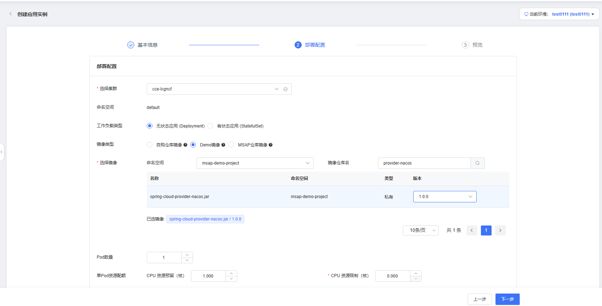Increase CPU 资源限制 with the up arrow

(416, 273)
